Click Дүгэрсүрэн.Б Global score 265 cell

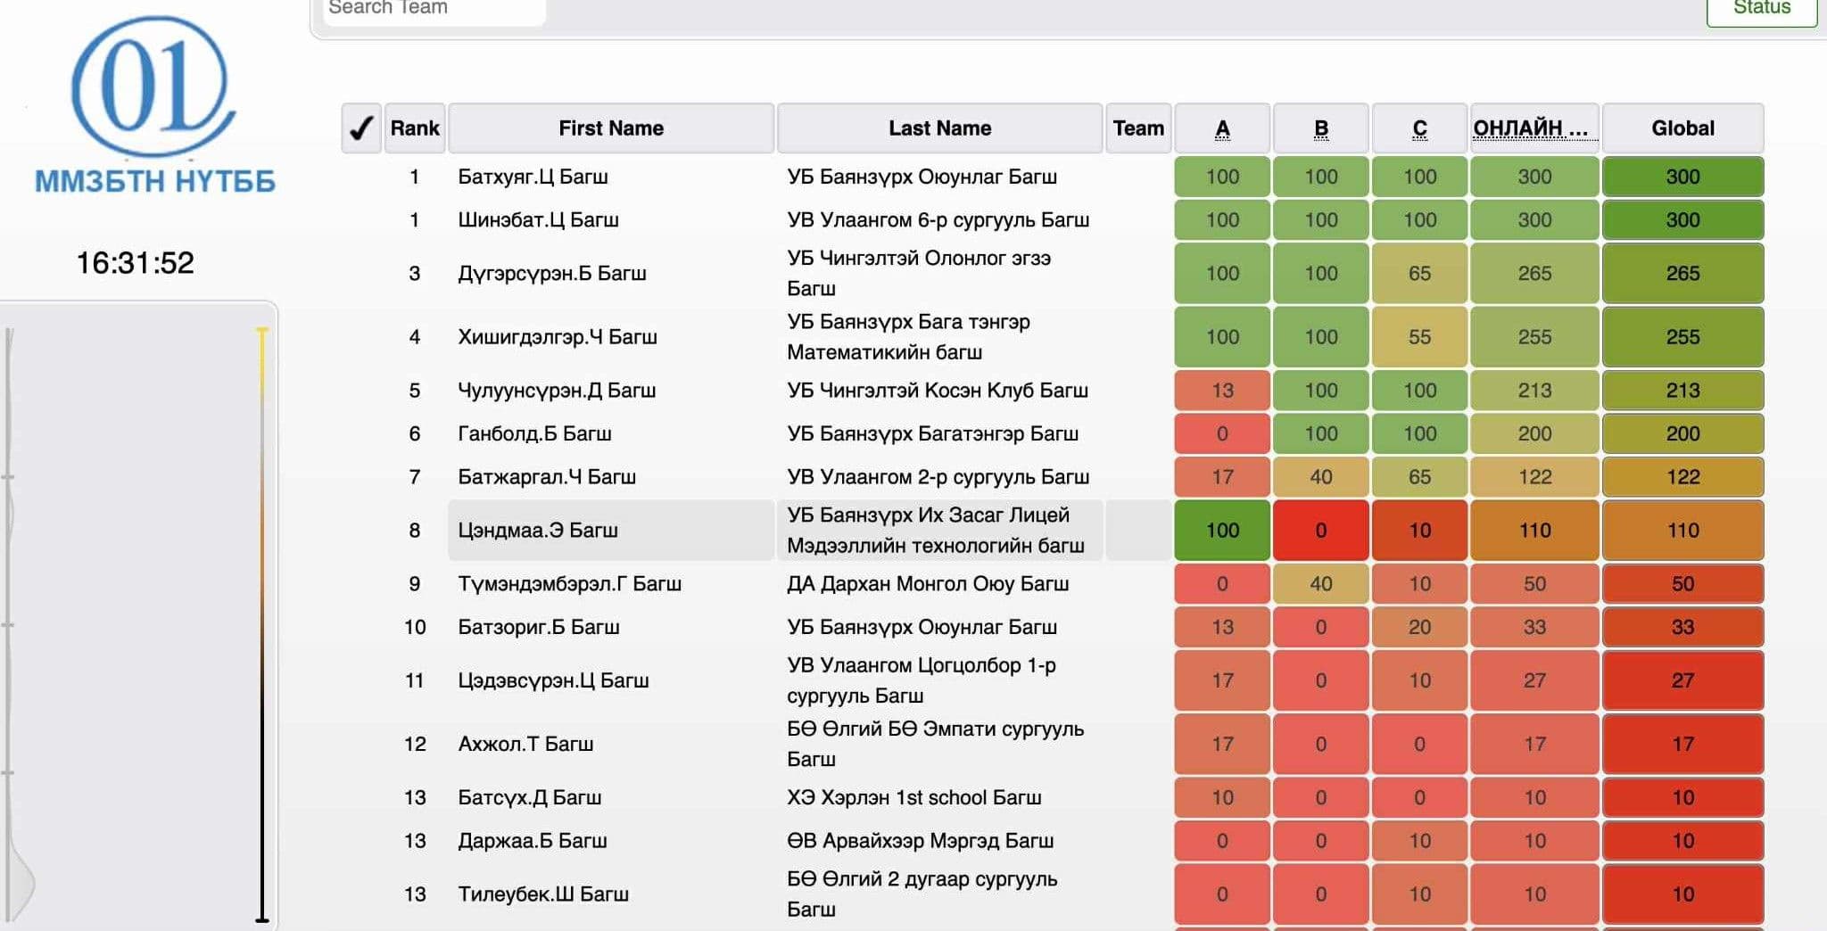click(x=1682, y=273)
